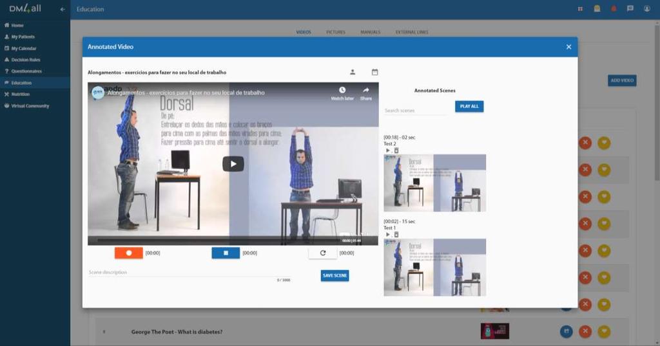Open the Test 2 scene thumbnail
The height and width of the screenshot is (346, 660).
click(x=435, y=183)
